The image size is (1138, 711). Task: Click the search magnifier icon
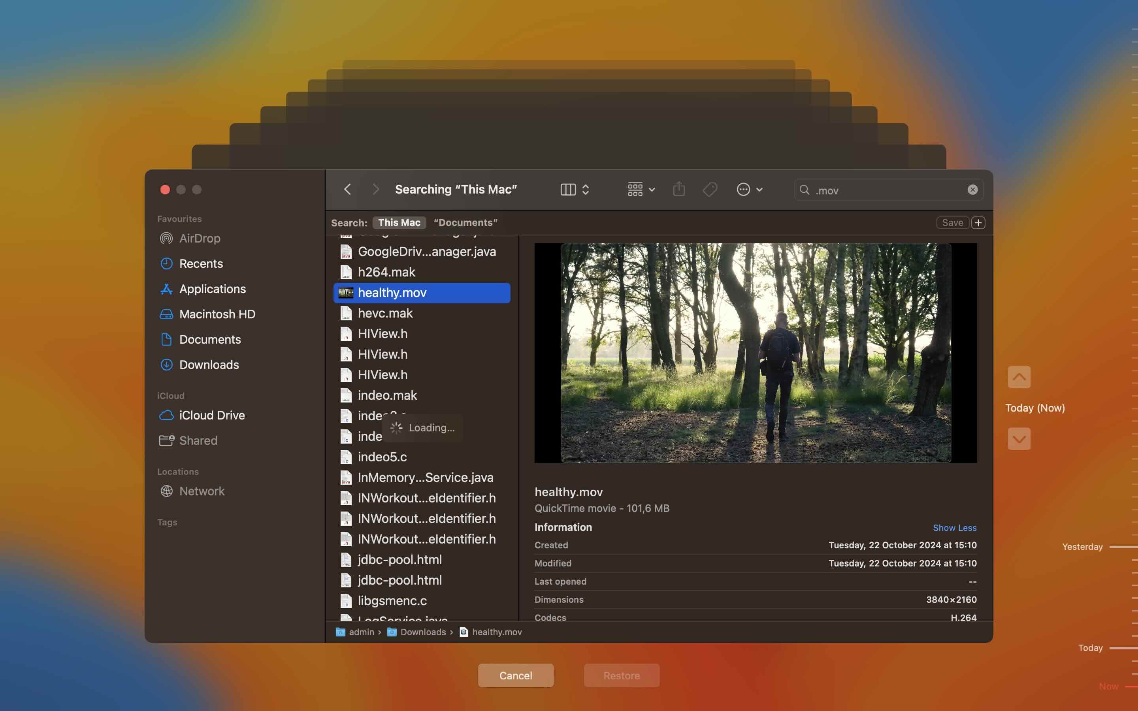coord(804,190)
